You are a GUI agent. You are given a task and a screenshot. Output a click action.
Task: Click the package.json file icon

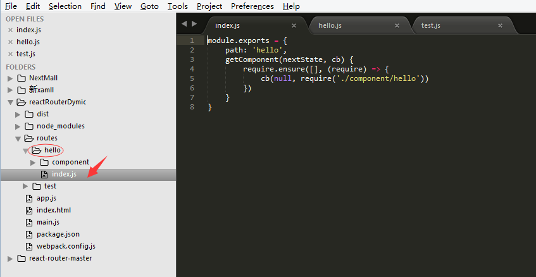[x=30, y=235]
